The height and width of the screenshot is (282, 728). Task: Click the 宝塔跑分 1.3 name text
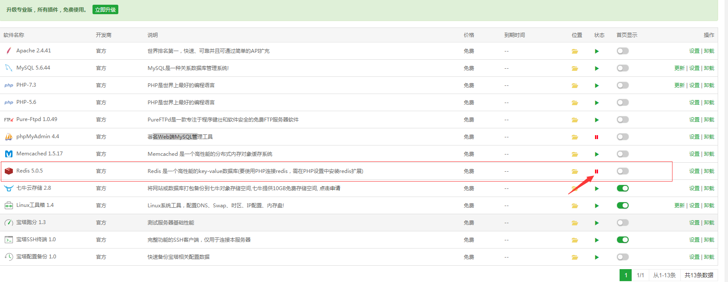(x=31, y=222)
